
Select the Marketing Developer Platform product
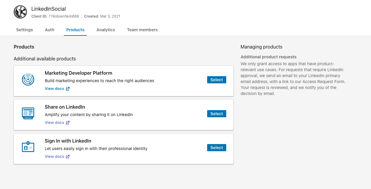[x=216, y=80]
